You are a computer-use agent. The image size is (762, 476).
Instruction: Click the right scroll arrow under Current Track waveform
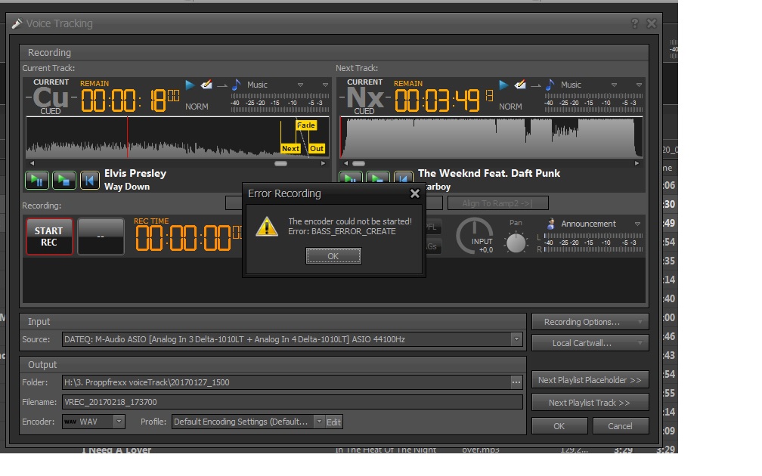click(324, 164)
